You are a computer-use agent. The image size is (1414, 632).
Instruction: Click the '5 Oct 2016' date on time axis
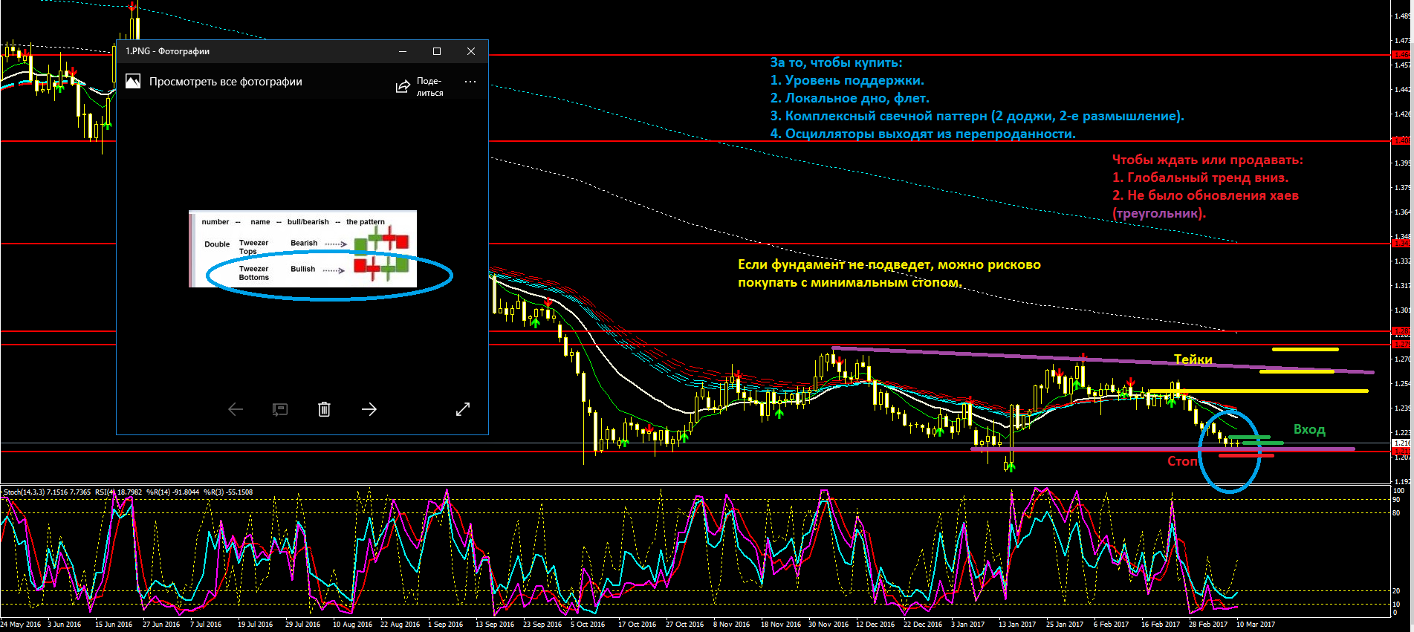588,625
